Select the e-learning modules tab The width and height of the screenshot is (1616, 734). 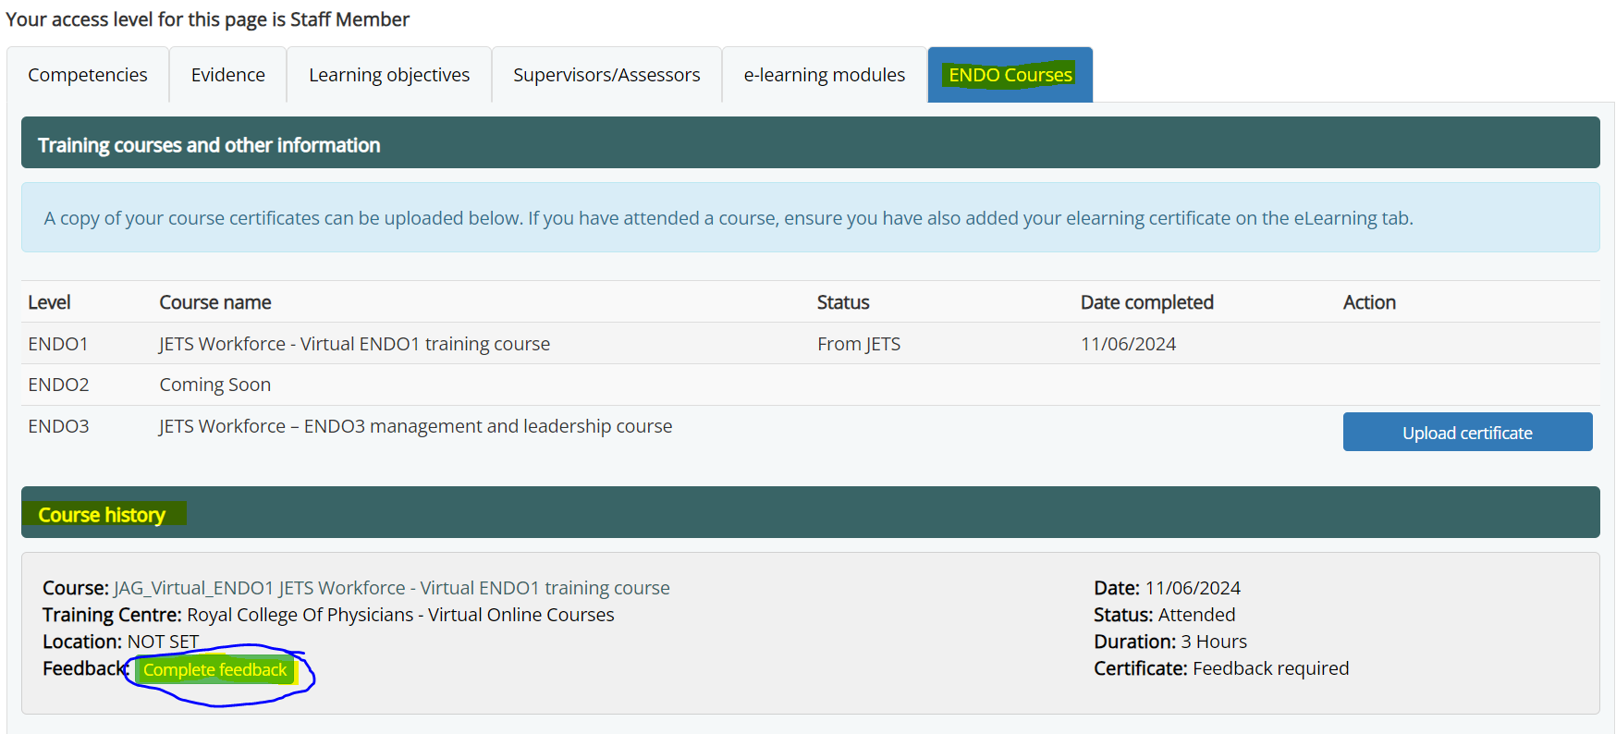pyautogui.click(x=824, y=75)
